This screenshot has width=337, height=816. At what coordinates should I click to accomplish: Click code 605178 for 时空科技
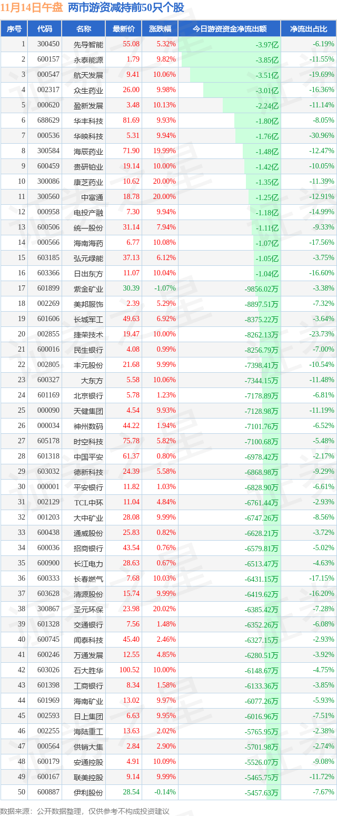[x=48, y=441]
